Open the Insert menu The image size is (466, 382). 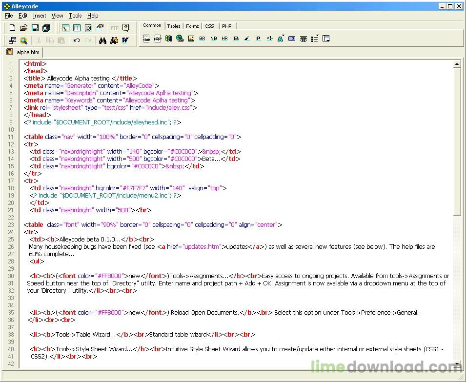40,16
